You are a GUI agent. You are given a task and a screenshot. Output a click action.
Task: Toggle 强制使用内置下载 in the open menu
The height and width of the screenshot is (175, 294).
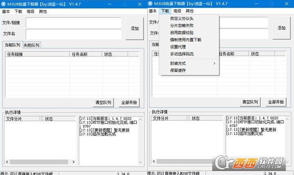click(x=186, y=40)
